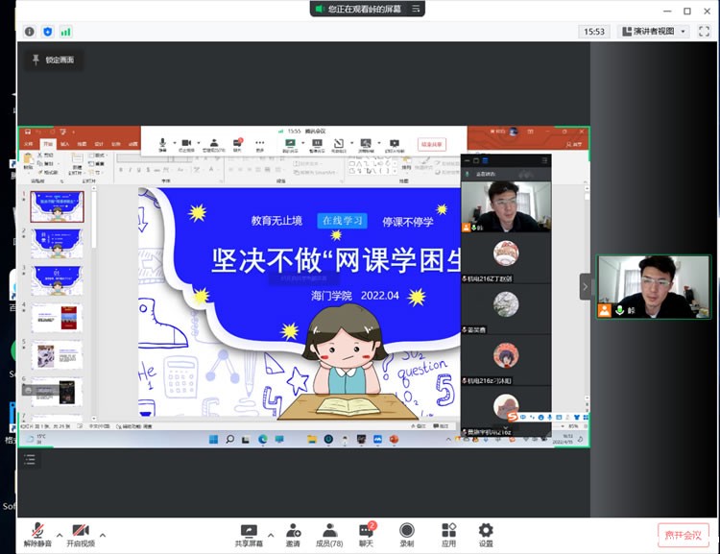Click the 15:53 meeting timer
The image size is (720, 554).
click(593, 32)
